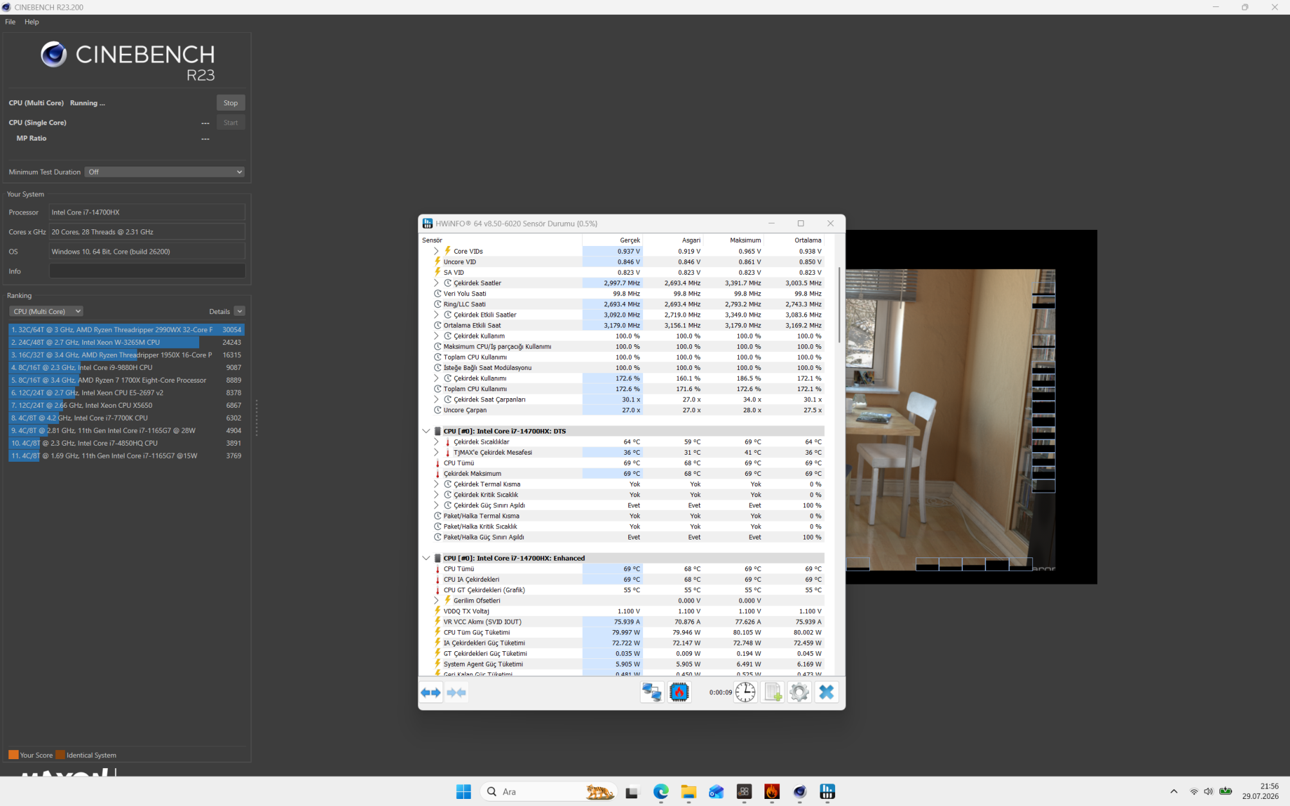The width and height of the screenshot is (1290, 806).
Task: Open the Windows Start menu
Action: click(x=464, y=792)
